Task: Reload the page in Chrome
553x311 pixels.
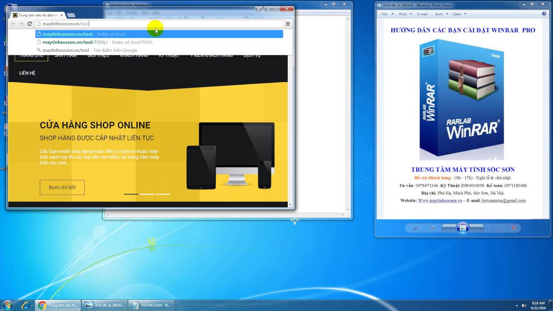Action: tap(30, 24)
